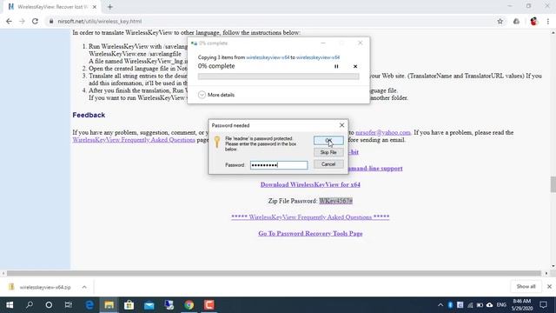Viewport: 556px width, 313px height.
Task: Open the source wirelesskeyview-x64 folder link
Action: [x=268, y=57]
